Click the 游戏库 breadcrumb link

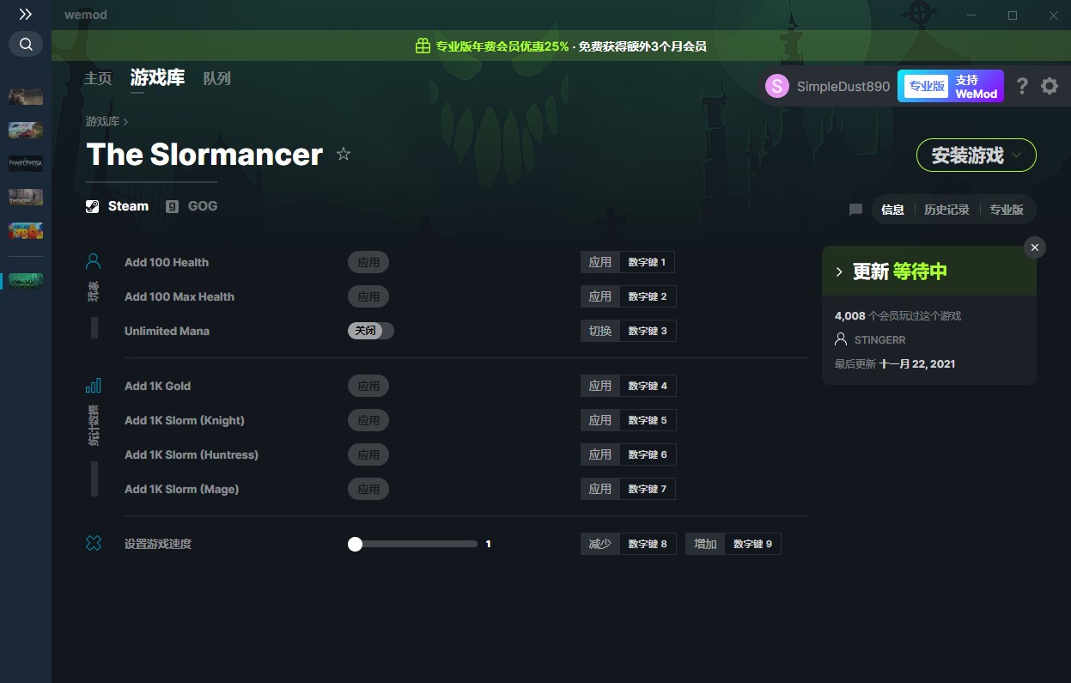click(x=102, y=122)
